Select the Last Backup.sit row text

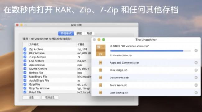(x=119, y=92)
